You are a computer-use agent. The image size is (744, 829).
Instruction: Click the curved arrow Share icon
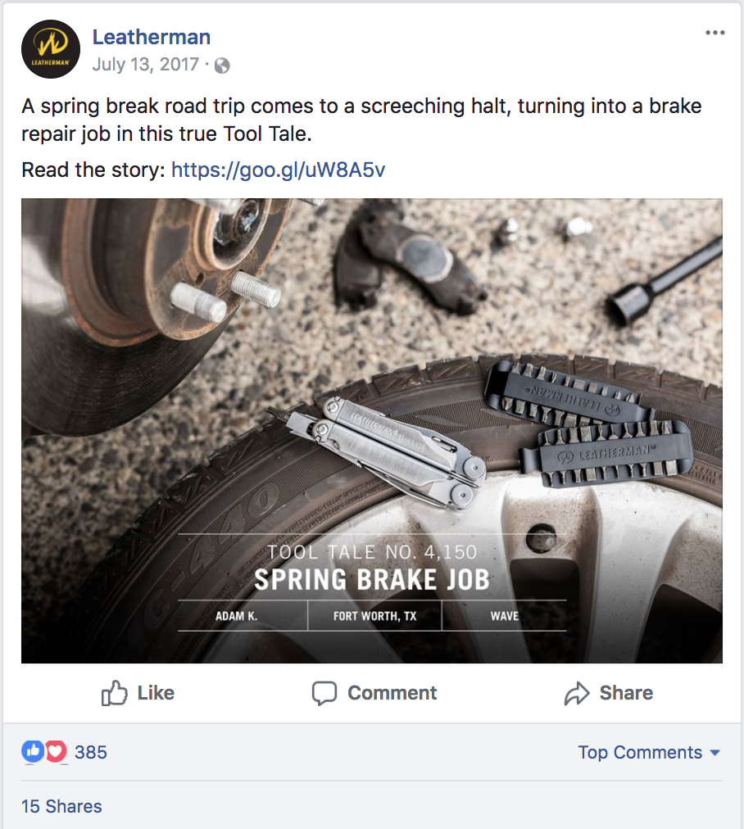pyautogui.click(x=576, y=693)
